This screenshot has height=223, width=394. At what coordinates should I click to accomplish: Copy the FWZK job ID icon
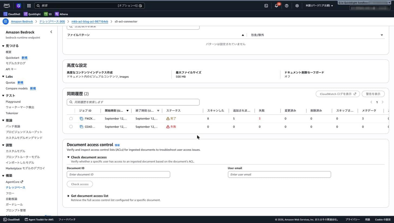point(81,118)
